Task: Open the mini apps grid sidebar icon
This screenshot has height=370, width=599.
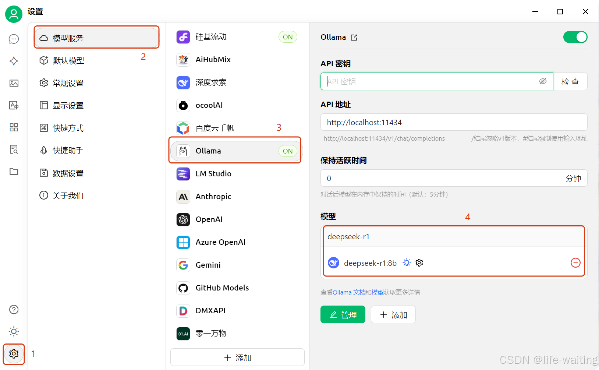Action: tap(14, 127)
